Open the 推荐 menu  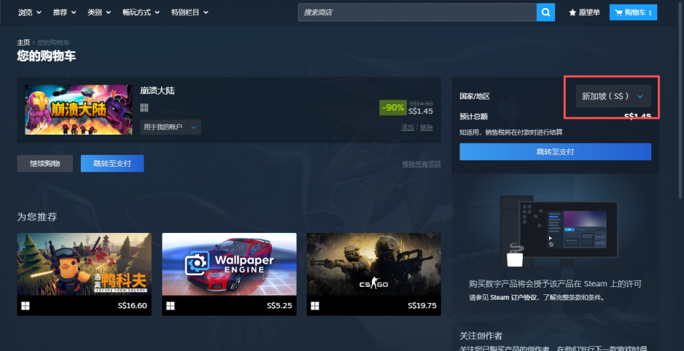pyautogui.click(x=64, y=13)
